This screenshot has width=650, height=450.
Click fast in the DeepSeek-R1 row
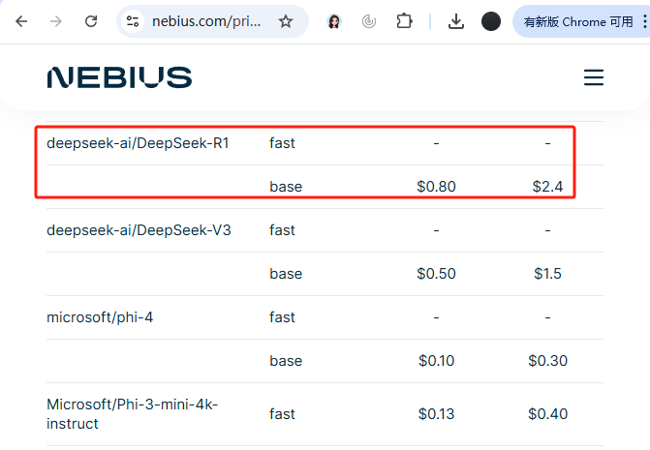click(282, 143)
